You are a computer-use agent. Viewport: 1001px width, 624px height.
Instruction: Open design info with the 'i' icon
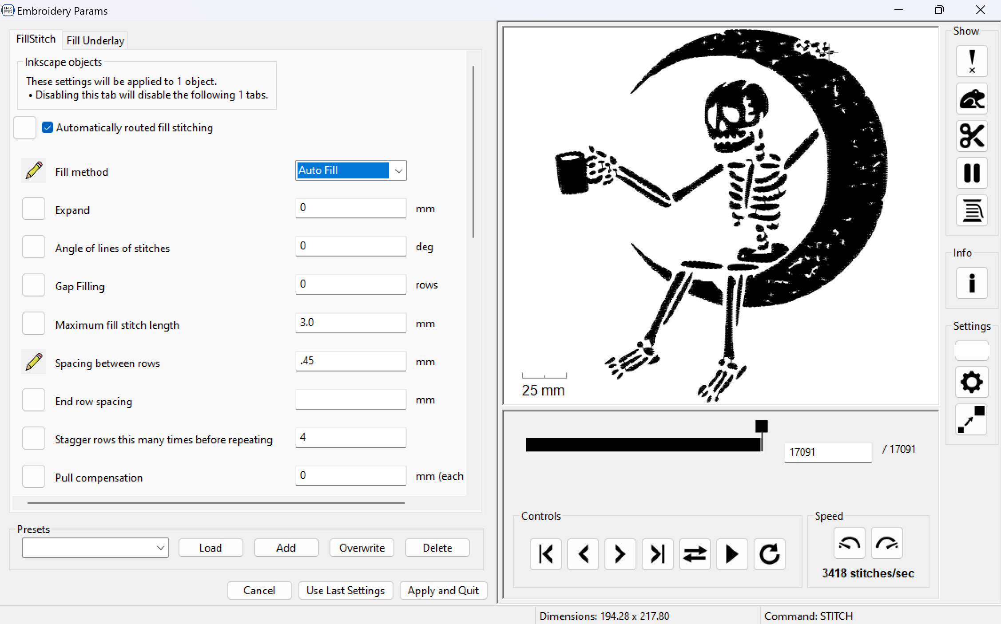tap(972, 283)
